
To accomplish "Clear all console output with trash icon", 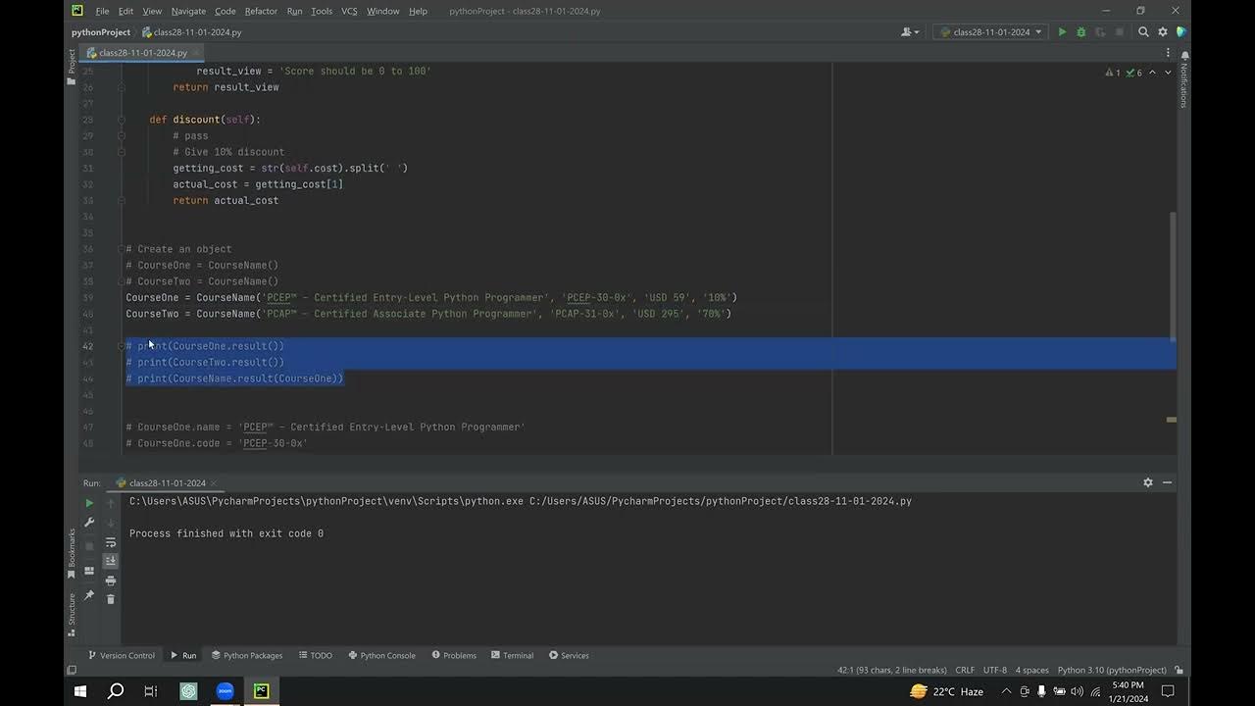I will (x=111, y=599).
